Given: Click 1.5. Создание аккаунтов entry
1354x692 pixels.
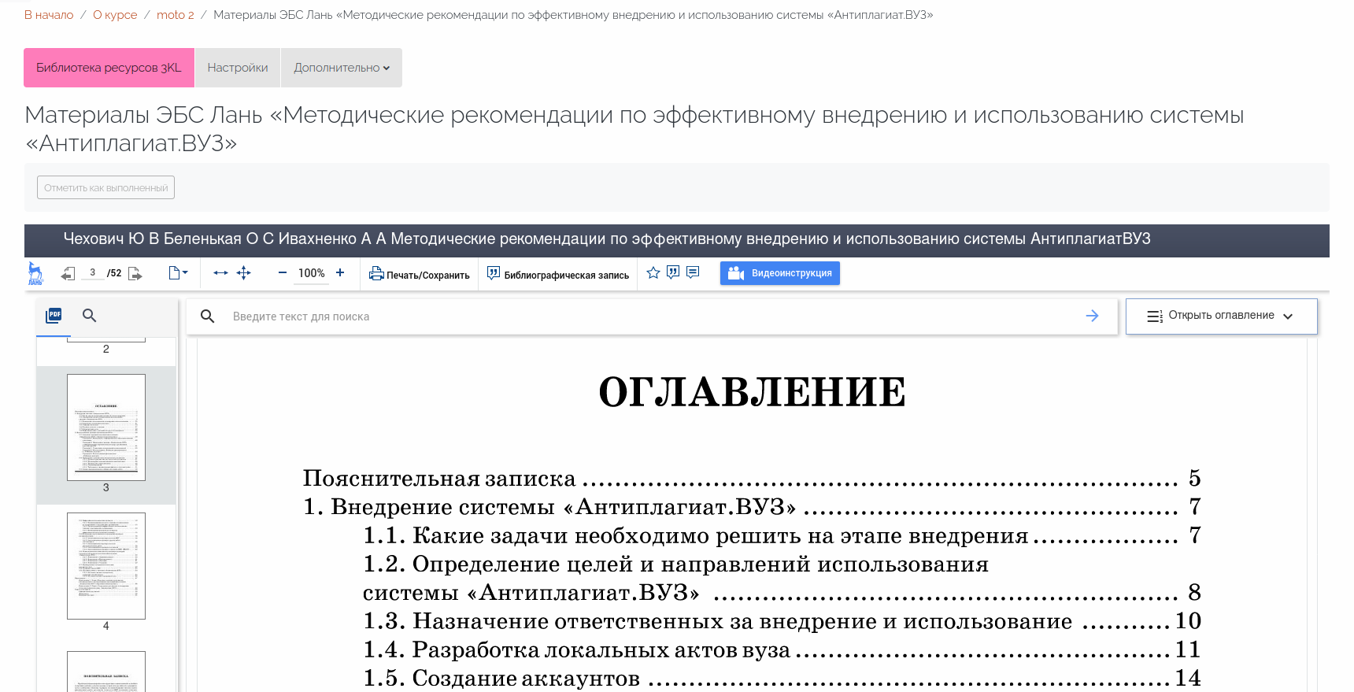Looking at the screenshot, I should pos(782,679).
